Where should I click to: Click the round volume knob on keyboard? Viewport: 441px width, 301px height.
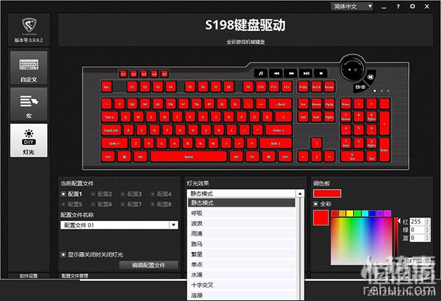point(352,69)
